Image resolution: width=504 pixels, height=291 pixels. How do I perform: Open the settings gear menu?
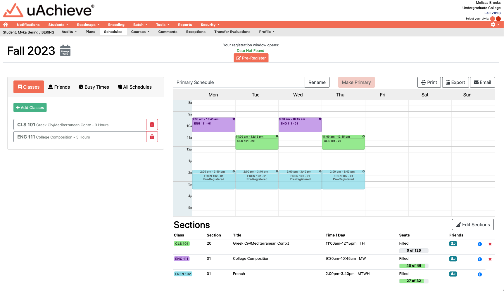(x=494, y=24)
